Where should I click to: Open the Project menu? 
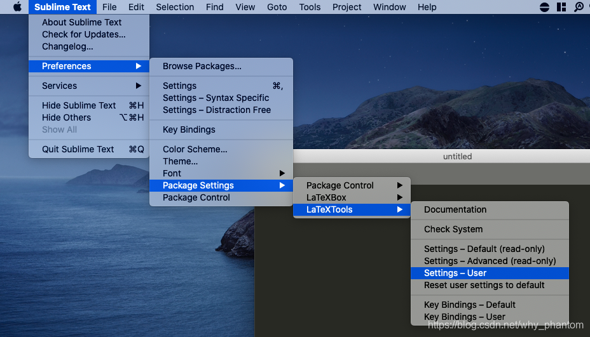pos(346,7)
